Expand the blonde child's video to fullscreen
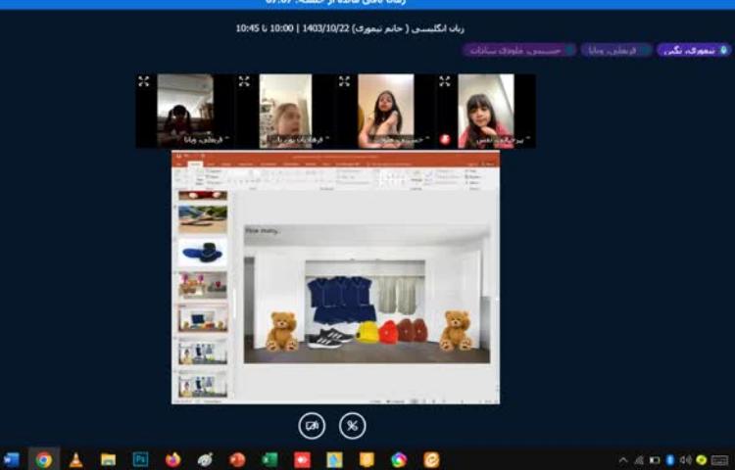 (244, 81)
